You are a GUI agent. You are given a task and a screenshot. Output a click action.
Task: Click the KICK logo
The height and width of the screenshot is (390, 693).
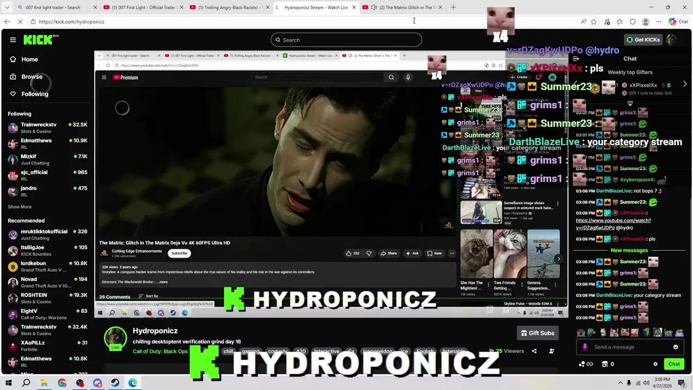pyautogui.click(x=41, y=40)
